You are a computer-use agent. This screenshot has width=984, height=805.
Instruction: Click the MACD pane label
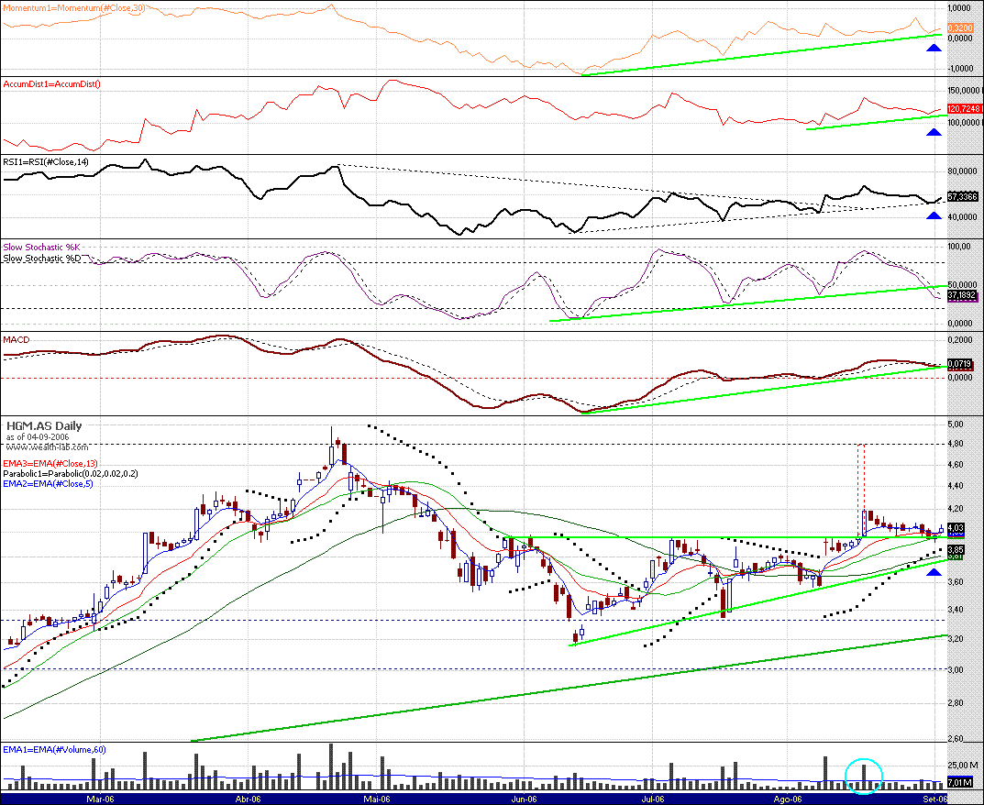[x=17, y=339]
